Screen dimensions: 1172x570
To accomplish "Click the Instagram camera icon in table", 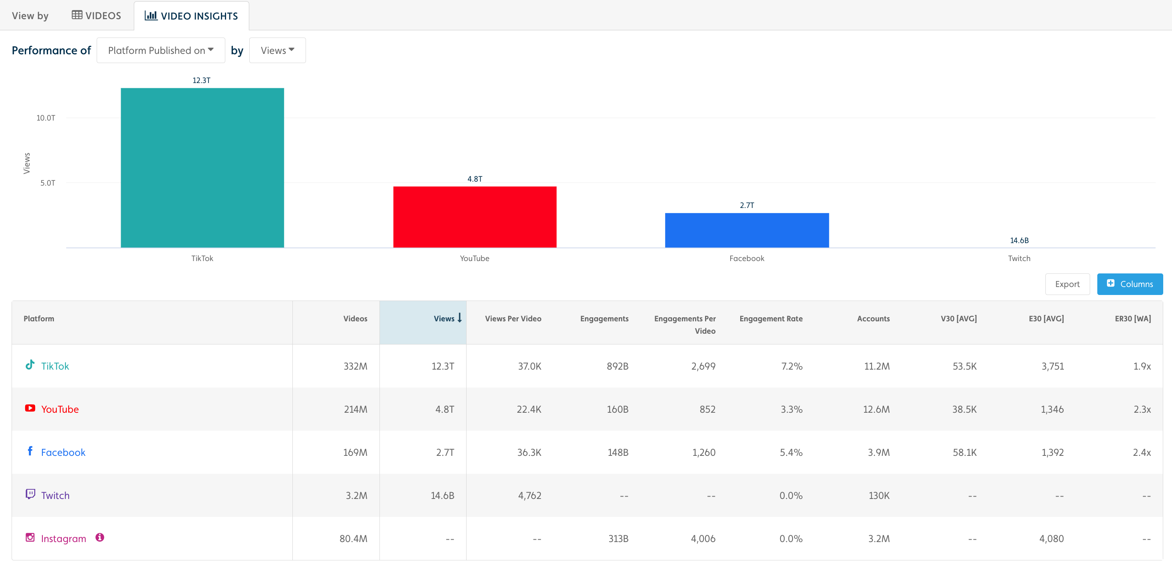I will click(30, 537).
